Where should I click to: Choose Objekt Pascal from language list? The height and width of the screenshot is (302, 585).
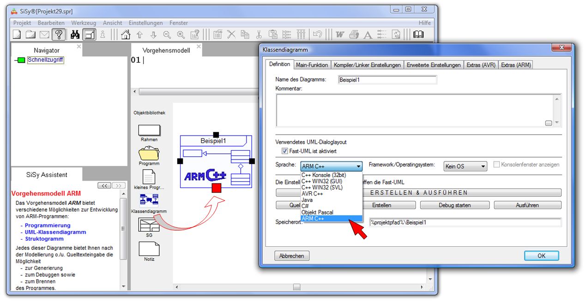coord(331,212)
